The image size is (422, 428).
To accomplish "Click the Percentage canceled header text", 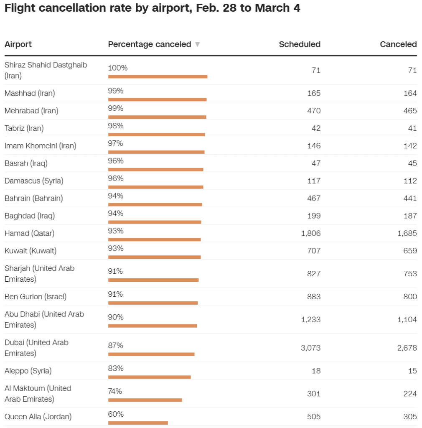I will 149,44.
